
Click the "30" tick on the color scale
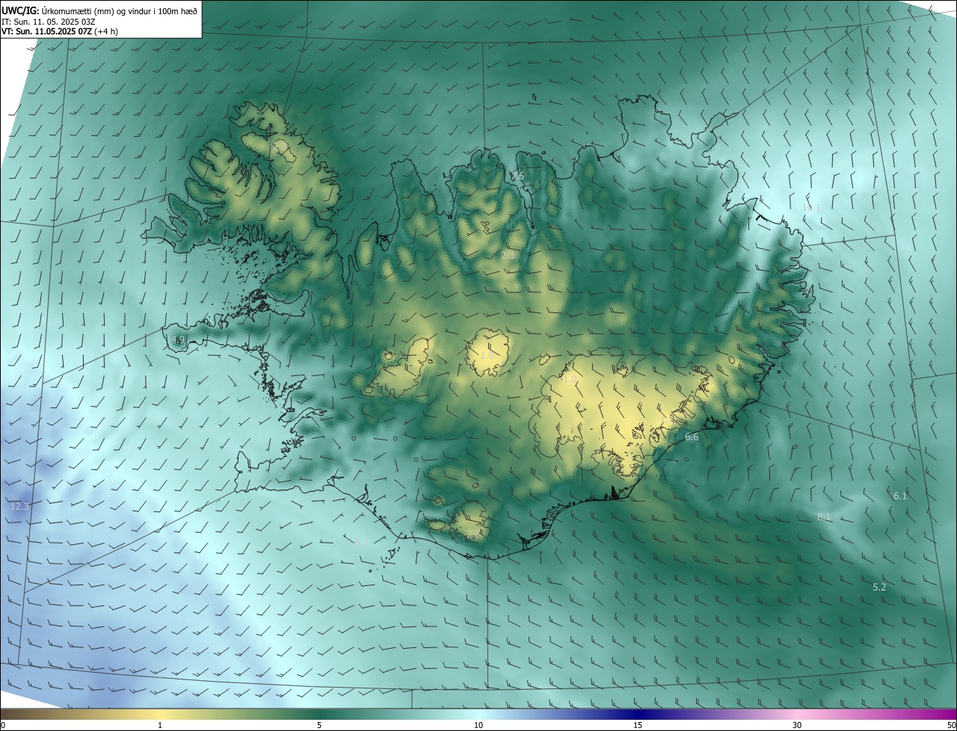pos(797,725)
